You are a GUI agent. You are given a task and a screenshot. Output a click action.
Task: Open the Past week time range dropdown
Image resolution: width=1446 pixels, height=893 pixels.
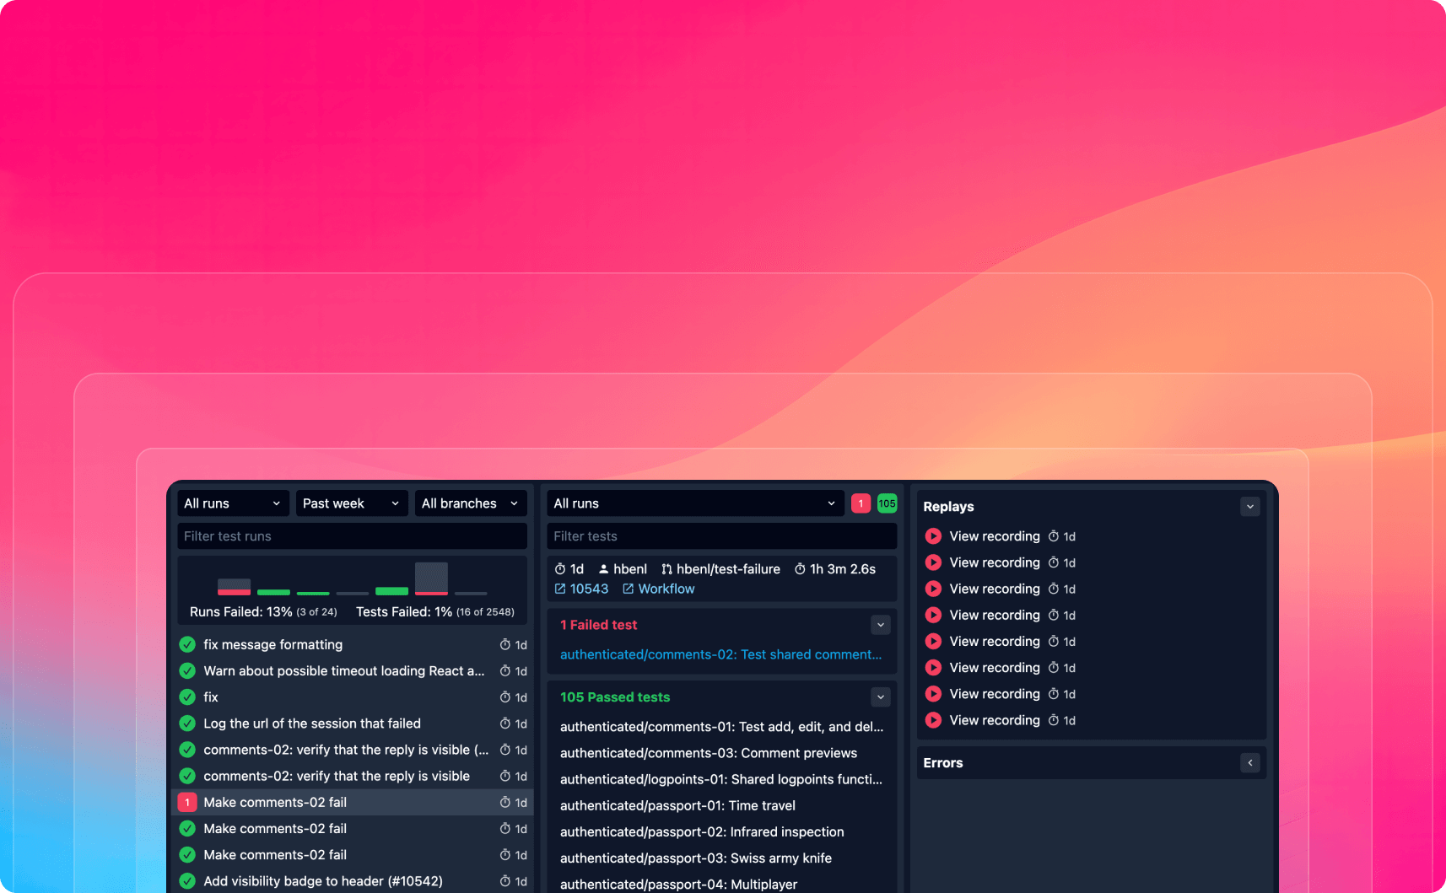click(351, 503)
